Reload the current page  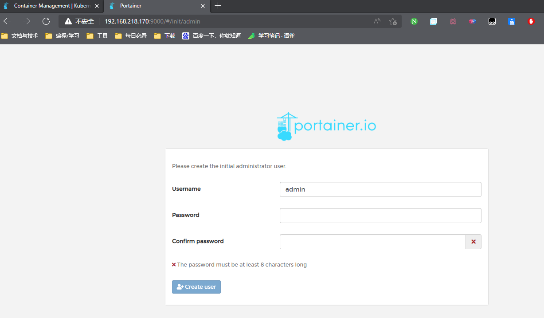pyautogui.click(x=46, y=21)
